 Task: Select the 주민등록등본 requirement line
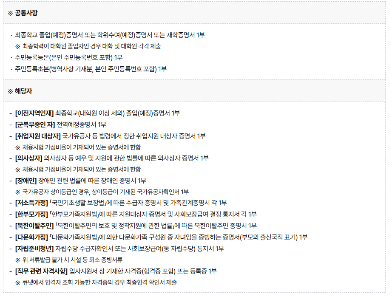68,57
